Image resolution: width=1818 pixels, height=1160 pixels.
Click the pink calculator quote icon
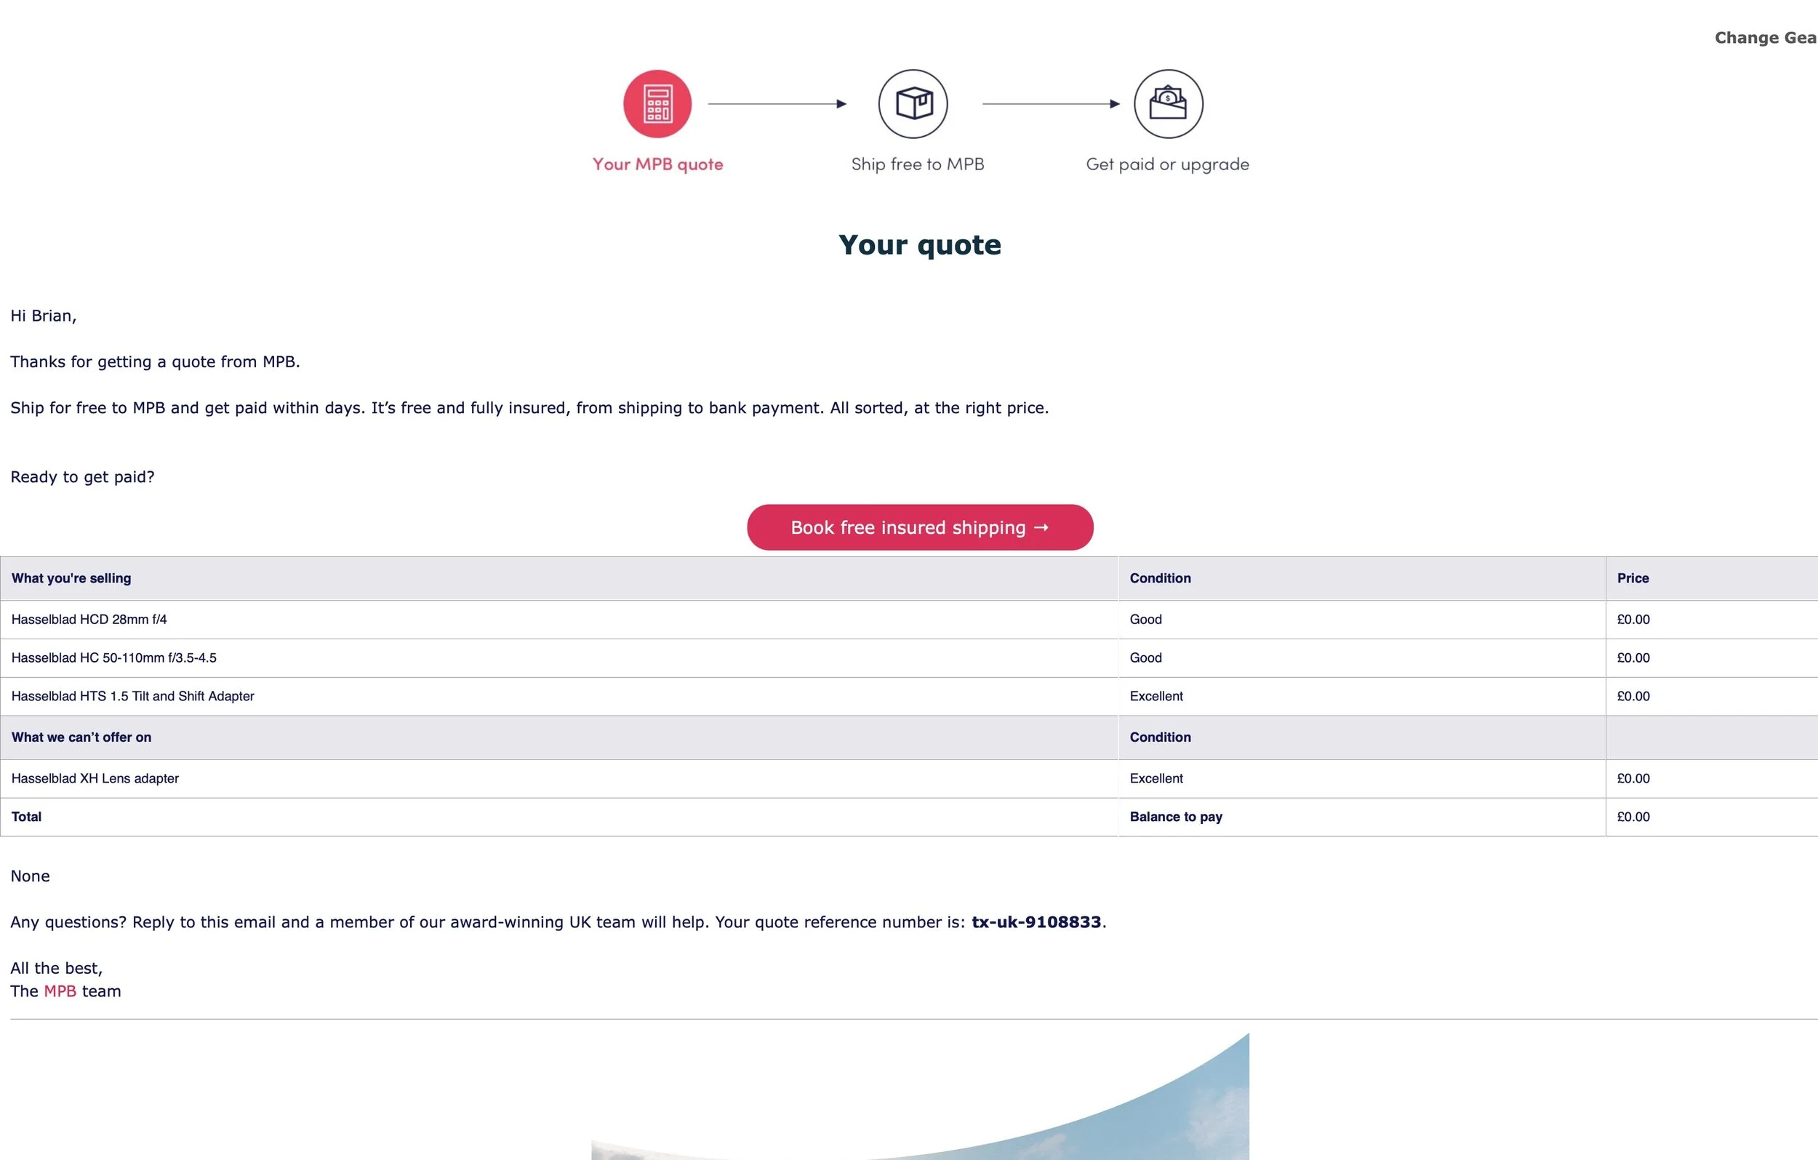(657, 103)
